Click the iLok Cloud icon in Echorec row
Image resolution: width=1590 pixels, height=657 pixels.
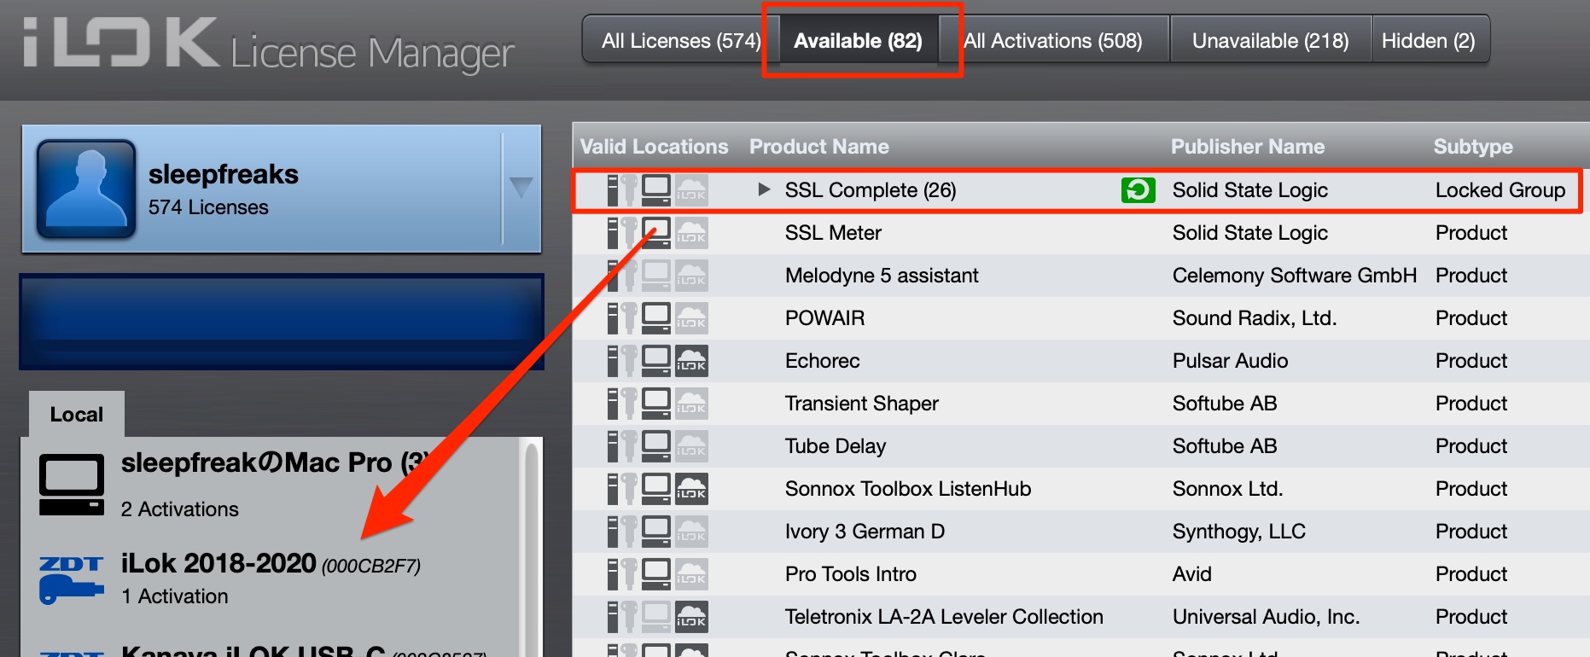point(691,361)
